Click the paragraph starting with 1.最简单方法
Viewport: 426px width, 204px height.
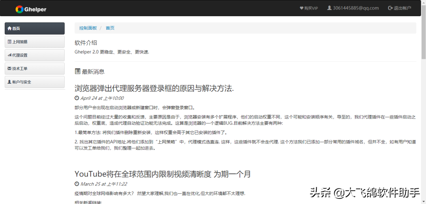pos(151,132)
